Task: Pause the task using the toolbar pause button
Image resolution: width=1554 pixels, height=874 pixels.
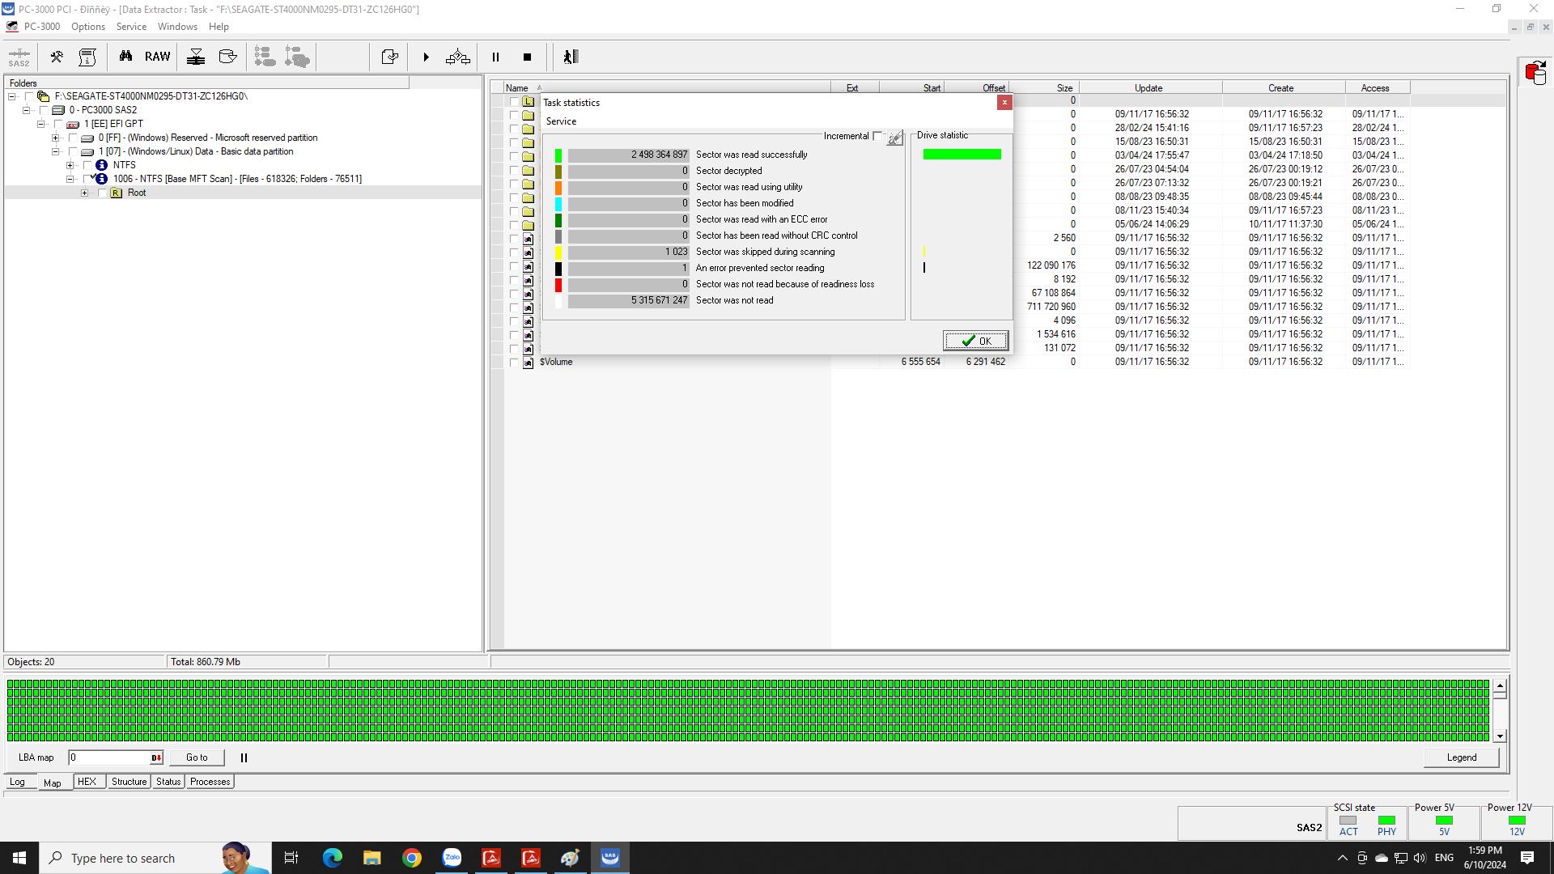Action: pyautogui.click(x=495, y=57)
